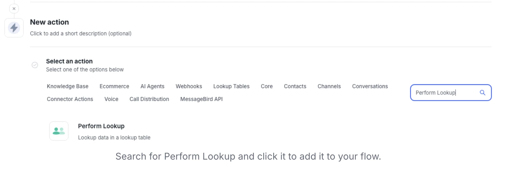
Task: Click the search magnifier icon
Action: coord(482,93)
